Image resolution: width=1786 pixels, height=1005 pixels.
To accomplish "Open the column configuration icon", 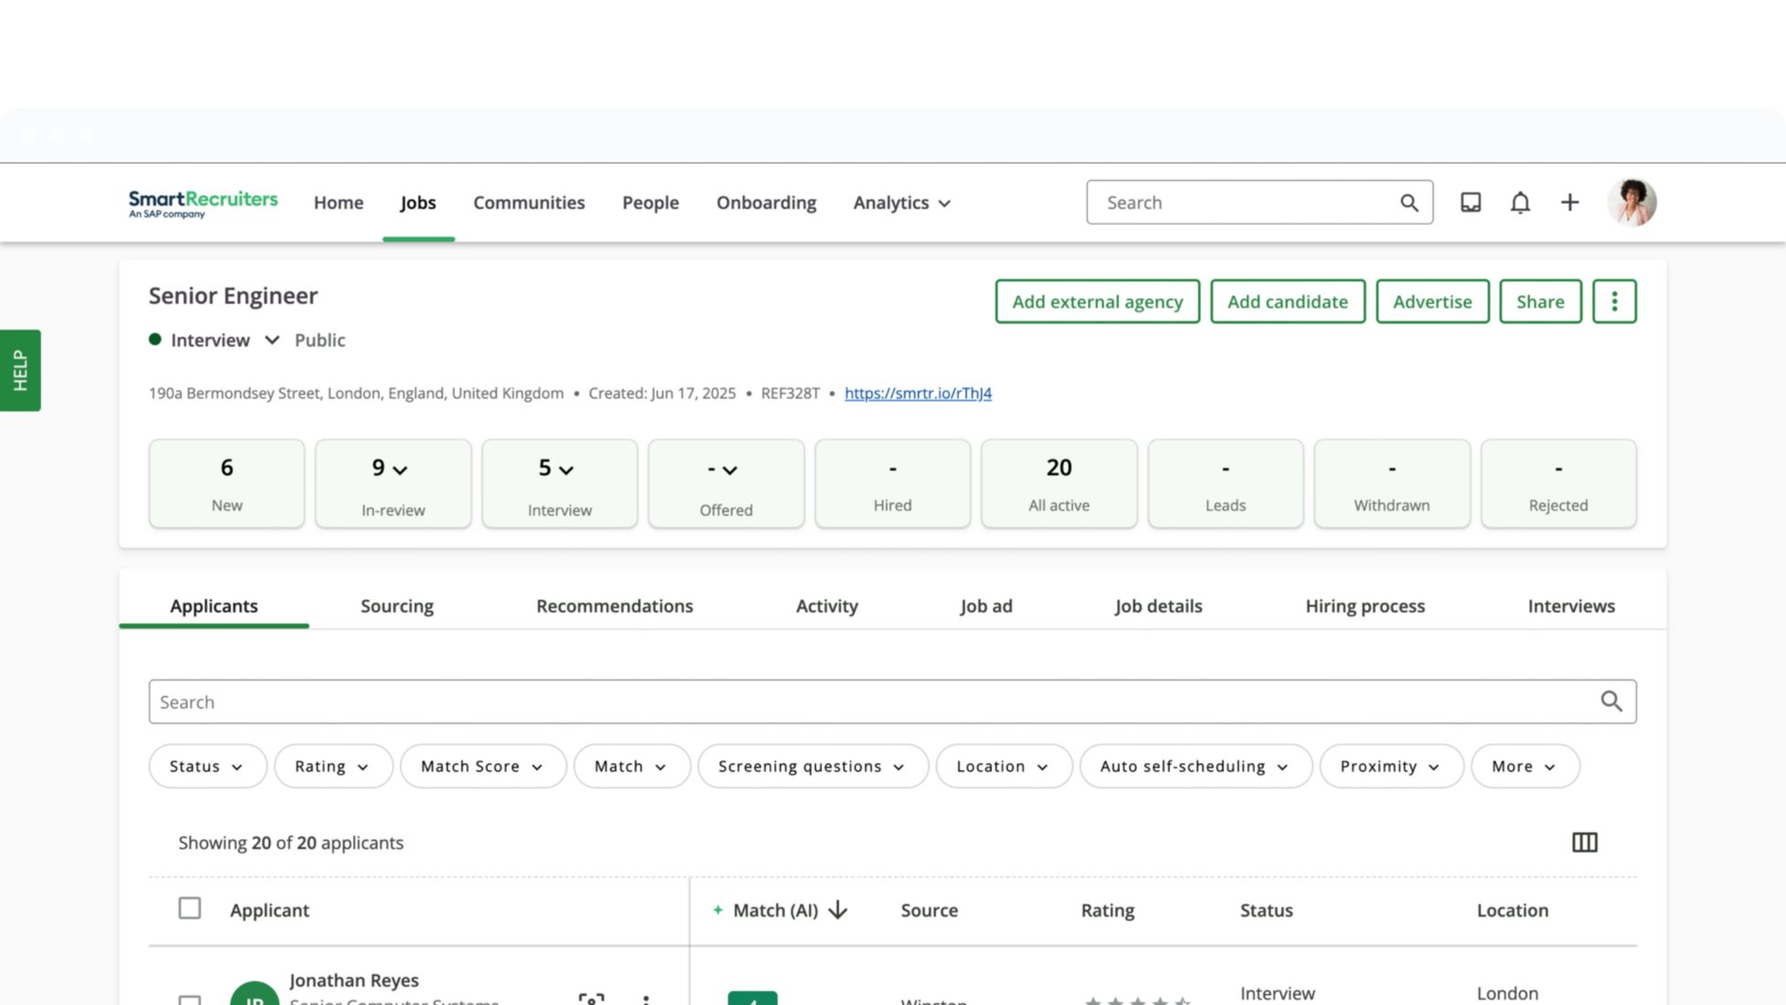I will point(1584,842).
